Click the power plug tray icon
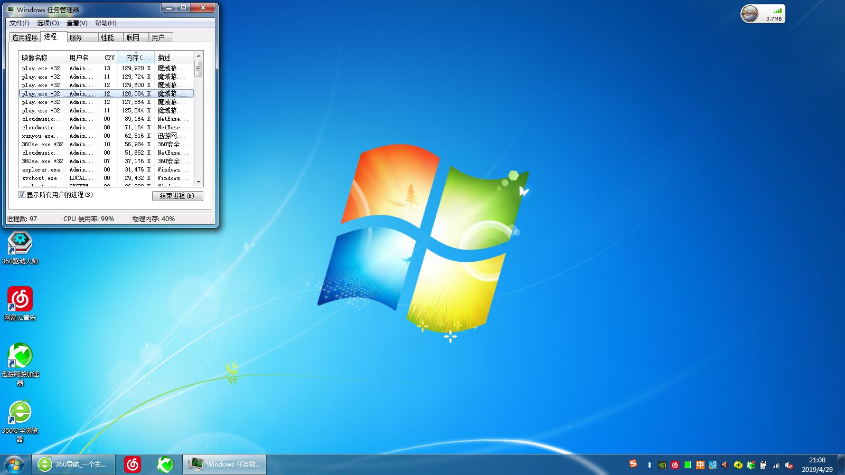 [764, 465]
